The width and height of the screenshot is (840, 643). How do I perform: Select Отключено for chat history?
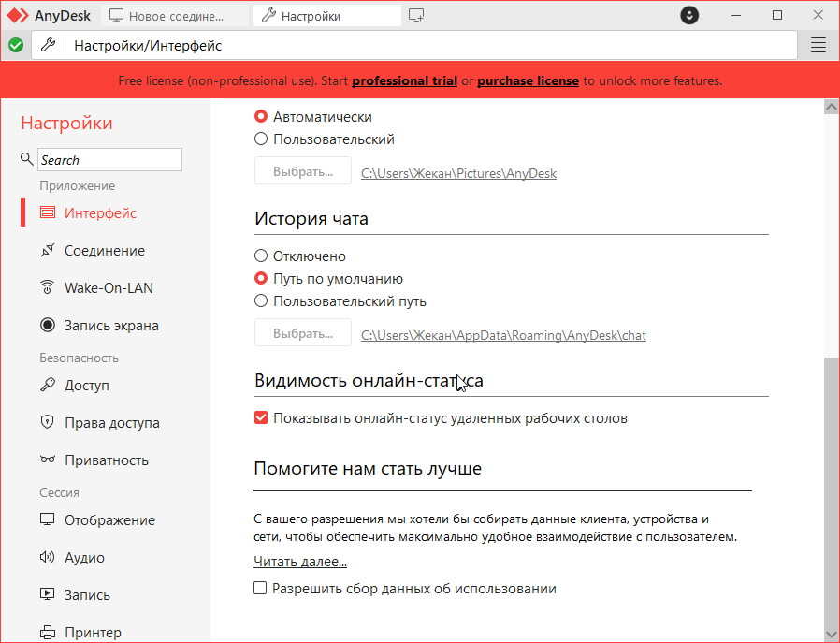point(261,256)
